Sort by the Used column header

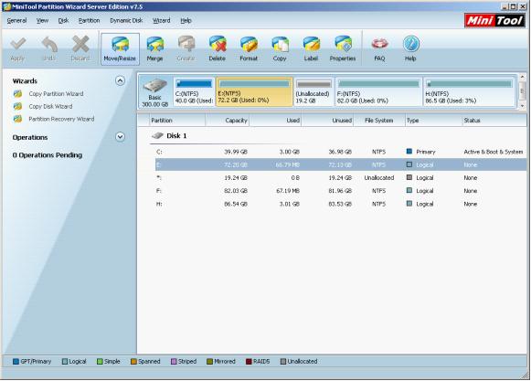point(275,121)
